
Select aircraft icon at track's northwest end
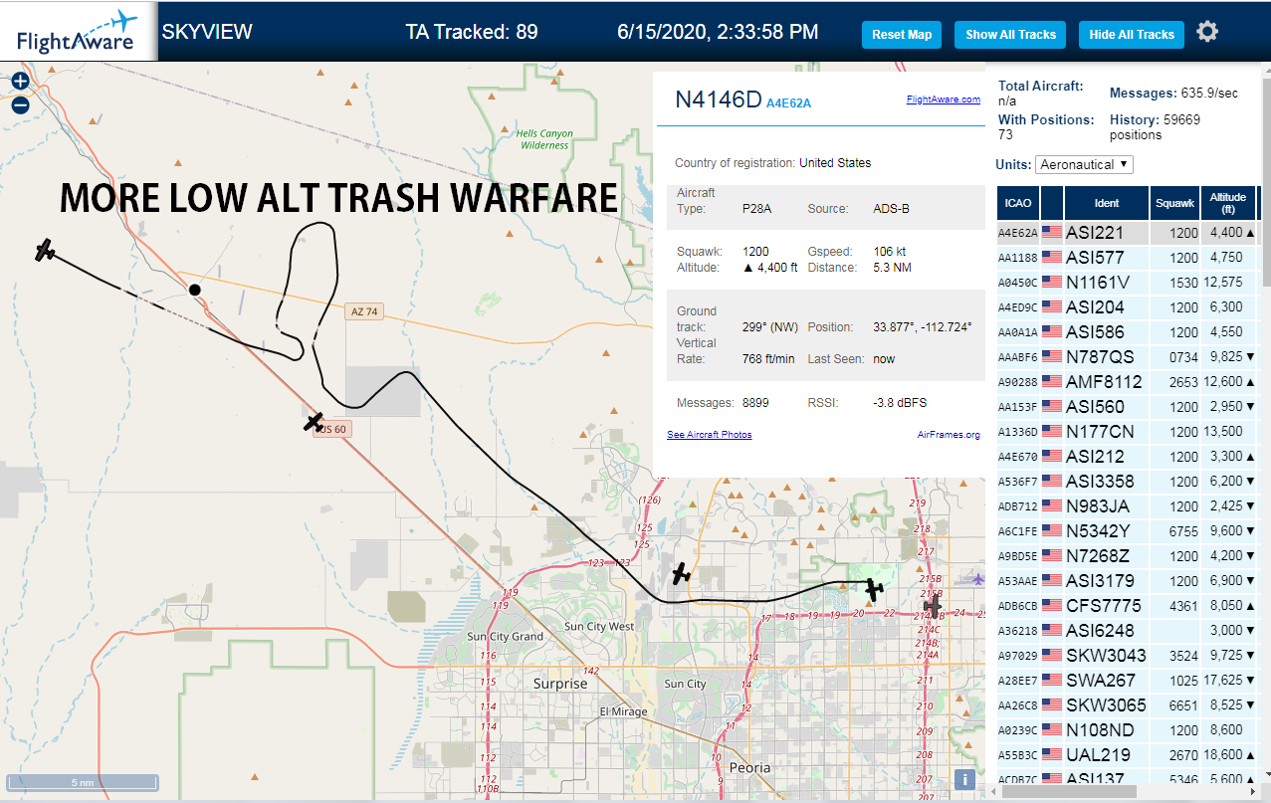[44, 250]
